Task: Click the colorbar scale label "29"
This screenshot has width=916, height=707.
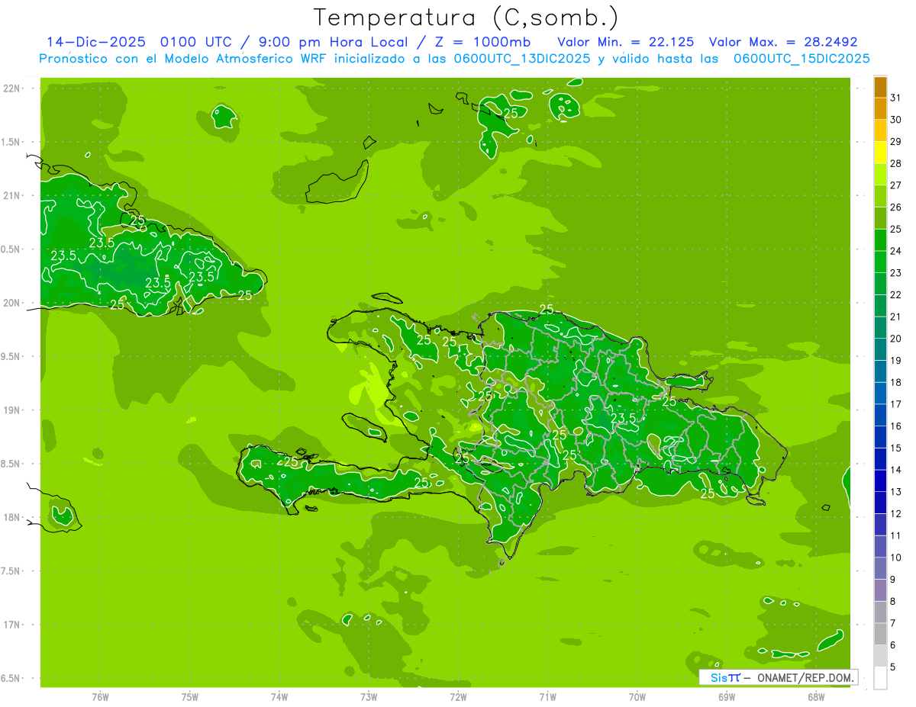Action: 896,142
